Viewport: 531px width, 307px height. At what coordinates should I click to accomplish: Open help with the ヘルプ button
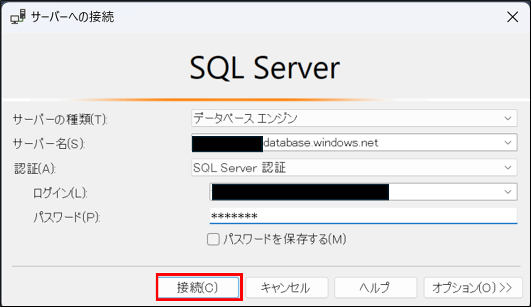(x=375, y=288)
